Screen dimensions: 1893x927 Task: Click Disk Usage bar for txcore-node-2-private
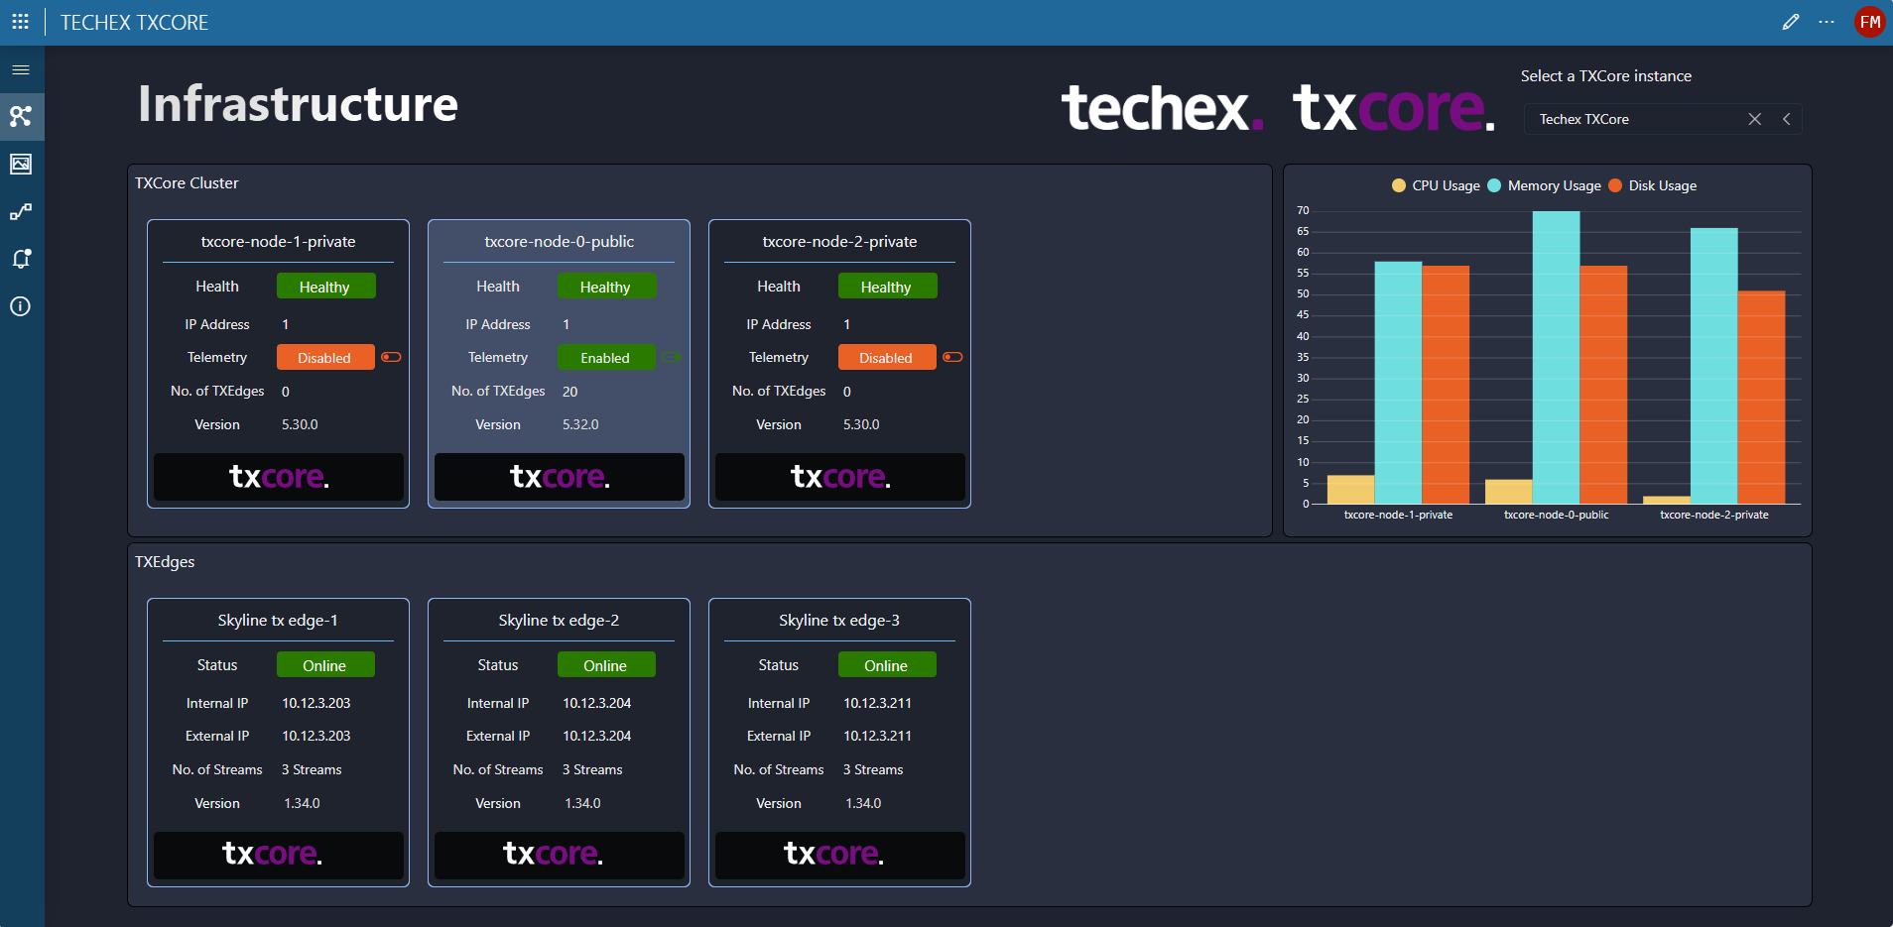pos(1761,398)
